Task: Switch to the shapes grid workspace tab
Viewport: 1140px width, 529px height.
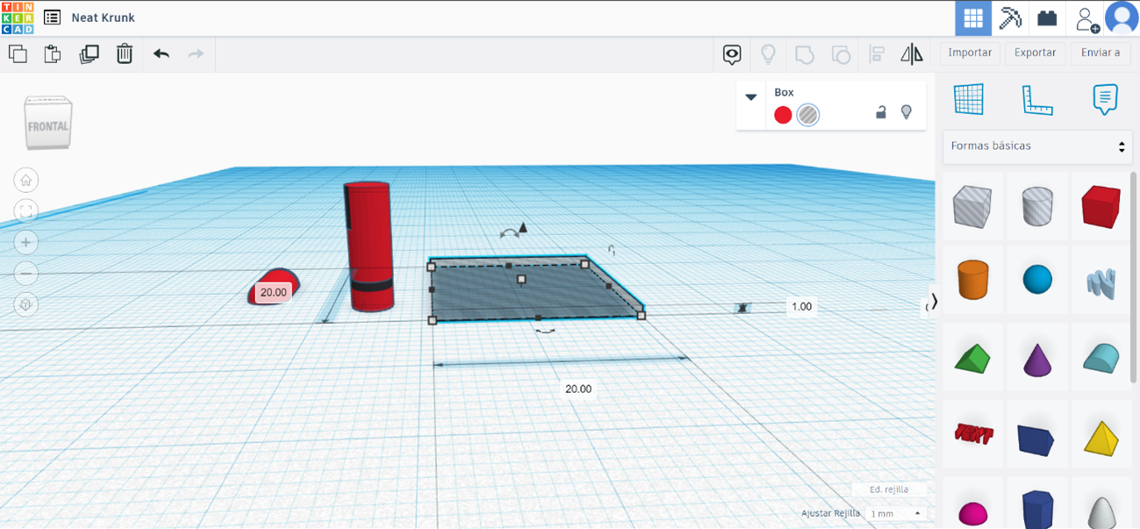Action: click(x=972, y=18)
